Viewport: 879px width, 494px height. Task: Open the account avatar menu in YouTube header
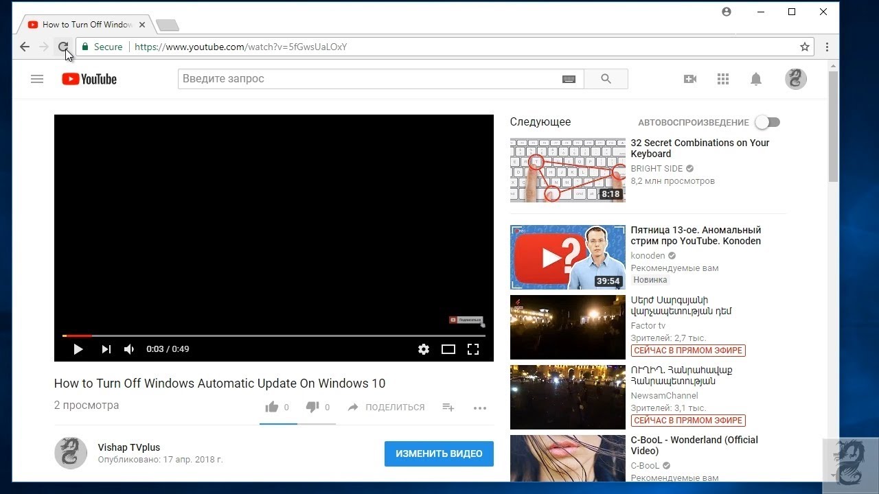(796, 79)
